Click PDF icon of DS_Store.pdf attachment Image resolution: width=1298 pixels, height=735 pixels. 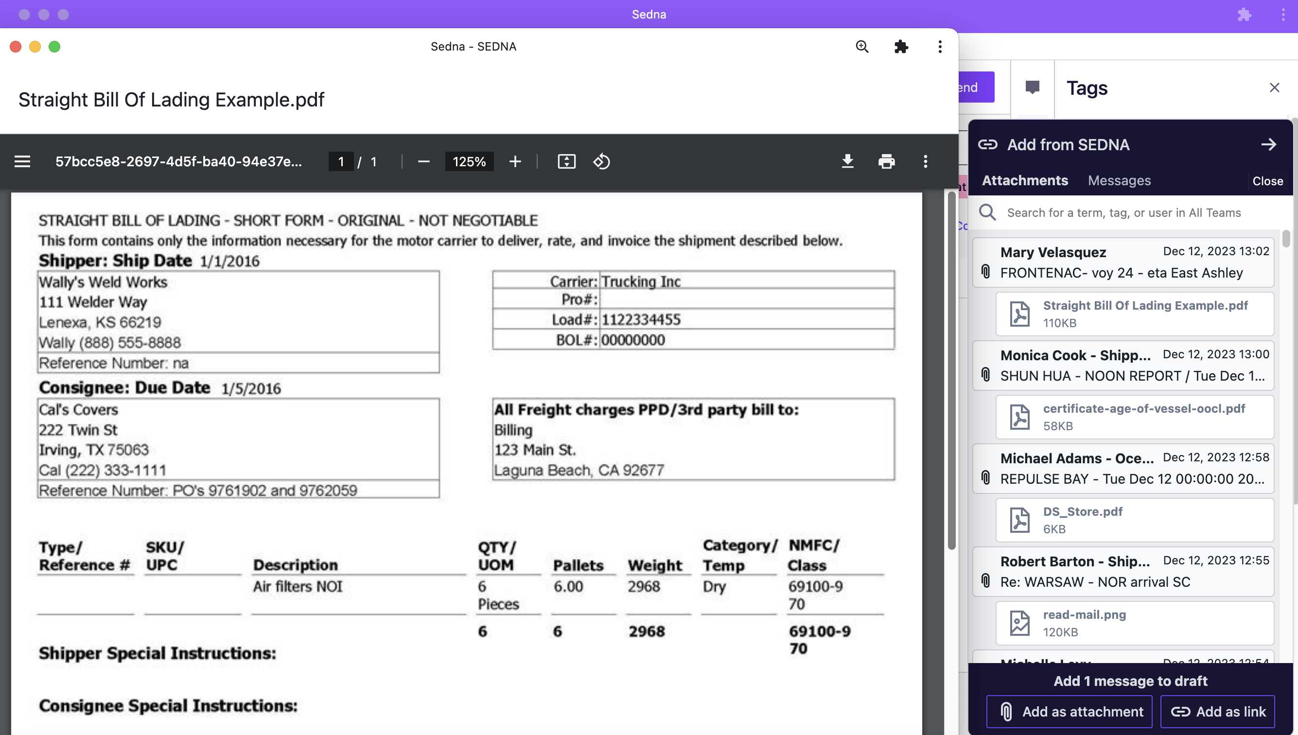(x=1020, y=520)
